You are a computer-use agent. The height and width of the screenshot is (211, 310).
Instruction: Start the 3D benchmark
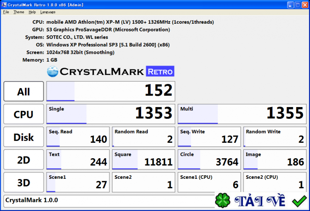point(24,182)
